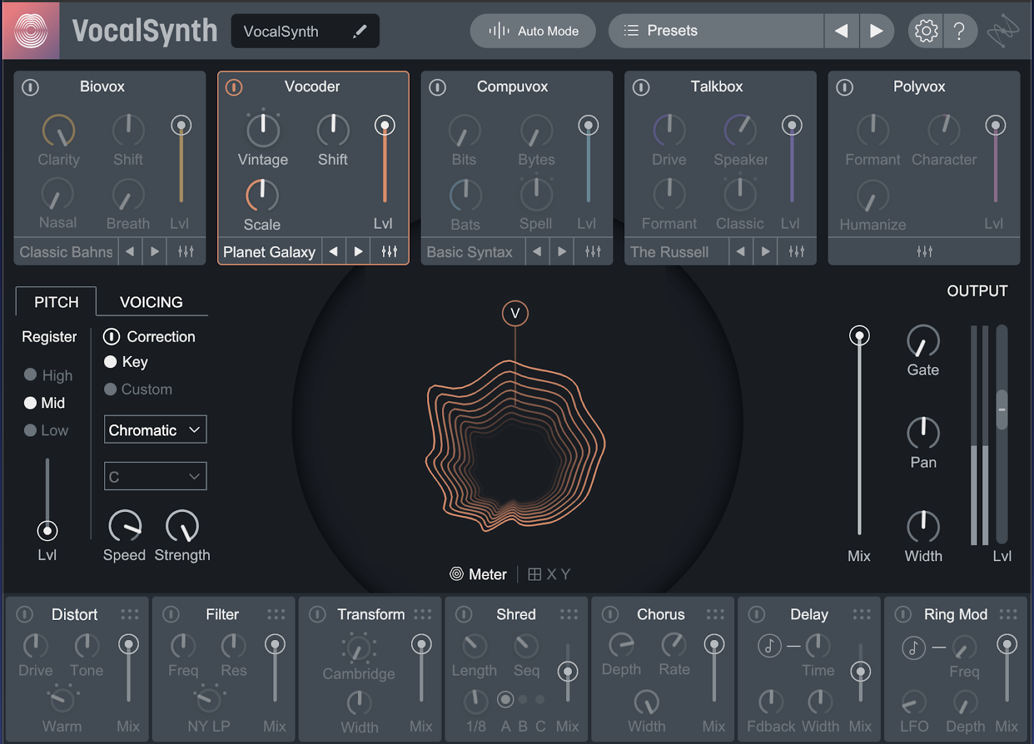The image size is (1034, 744).
Task: Click the VocalSynth instance name field
Action: coord(305,31)
